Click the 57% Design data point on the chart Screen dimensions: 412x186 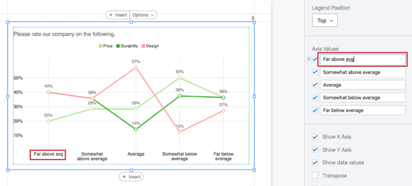[136, 67]
